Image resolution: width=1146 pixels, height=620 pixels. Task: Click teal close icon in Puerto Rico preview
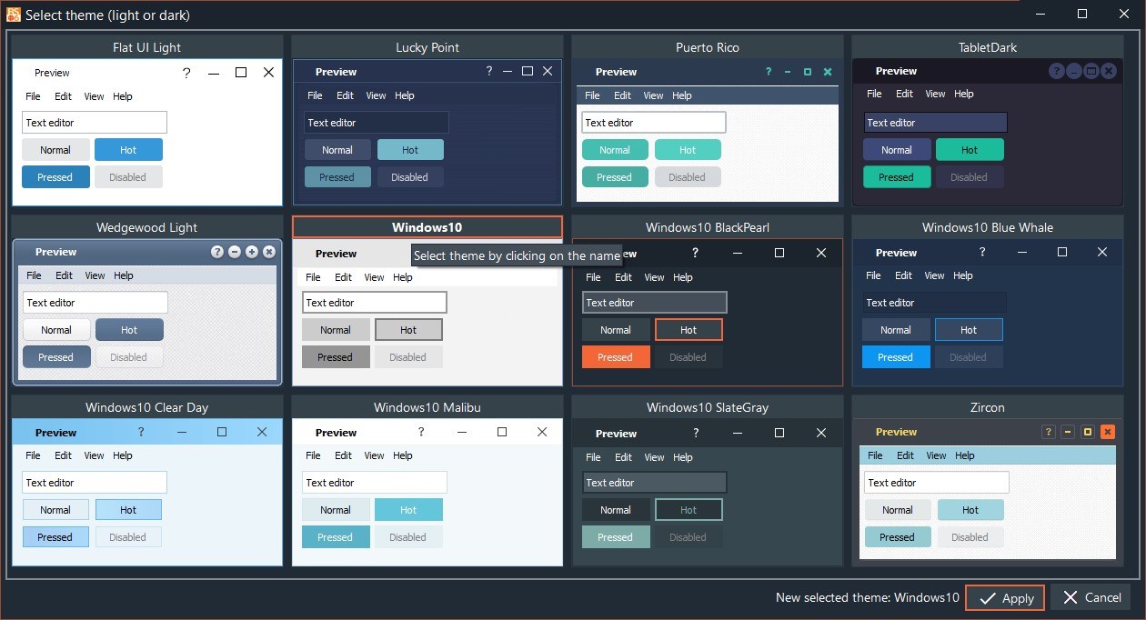[x=828, y=72]
